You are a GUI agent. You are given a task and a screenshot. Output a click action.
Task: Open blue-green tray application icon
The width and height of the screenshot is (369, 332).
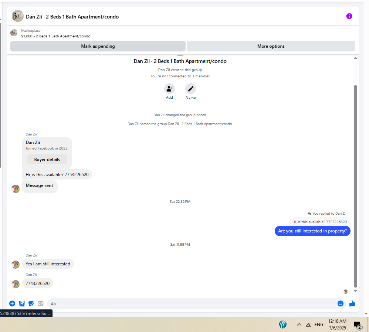pos(283,325)
